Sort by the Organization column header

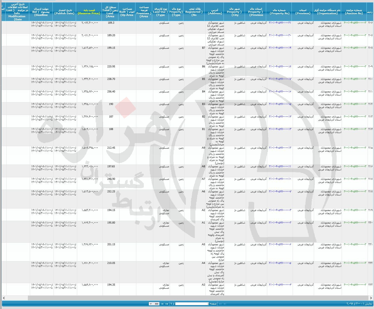[327, 12]
